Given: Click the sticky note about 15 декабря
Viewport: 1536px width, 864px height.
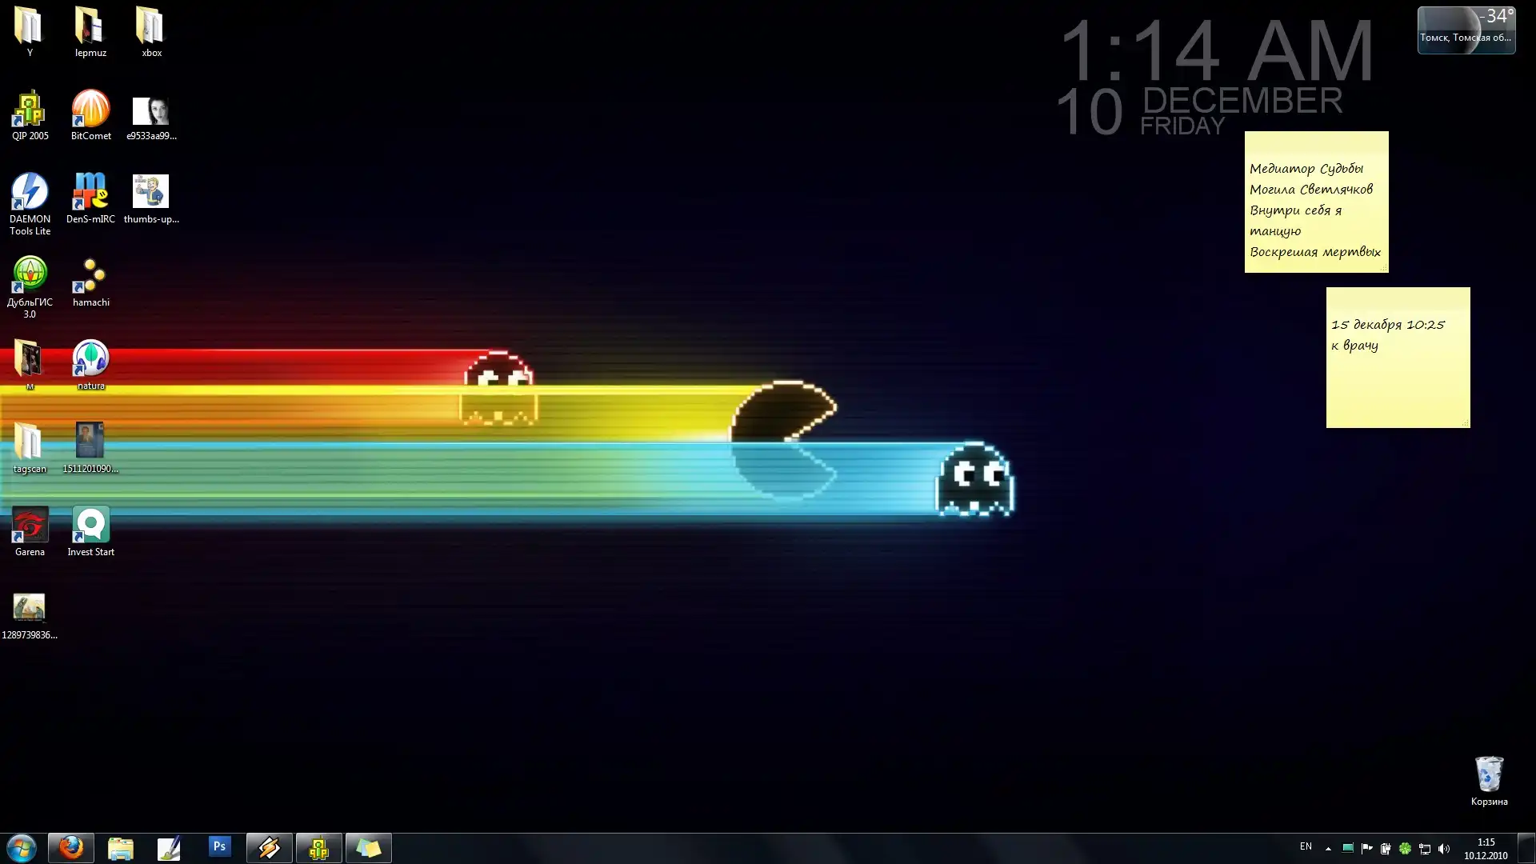Looking at the screenshot, I should (1398, 358).
